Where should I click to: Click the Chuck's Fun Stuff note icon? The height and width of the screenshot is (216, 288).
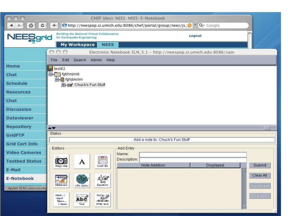point(70,85)
